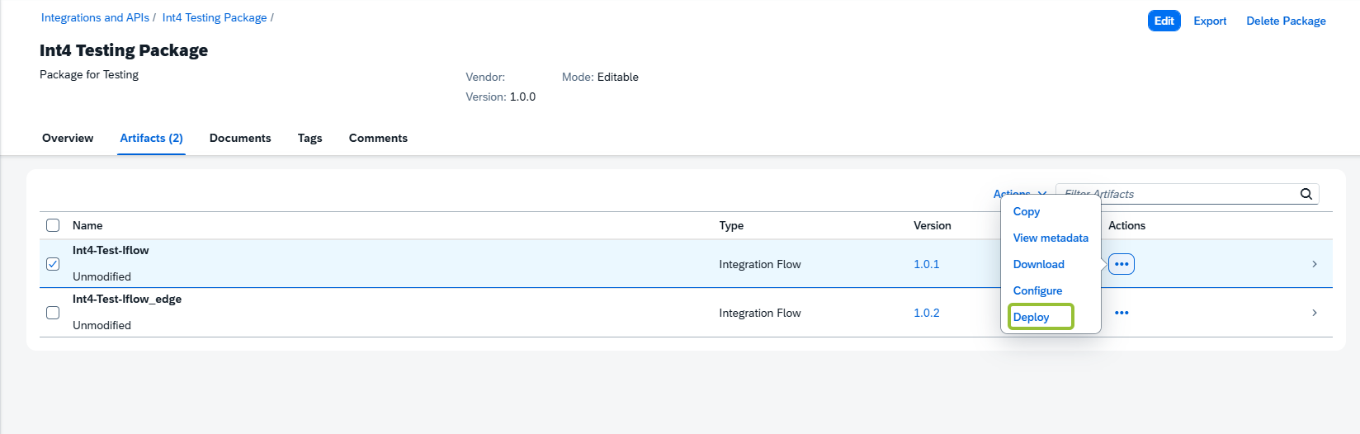
Task: Choose Copy from the context menu
Action: click(x=1027, y=211)
